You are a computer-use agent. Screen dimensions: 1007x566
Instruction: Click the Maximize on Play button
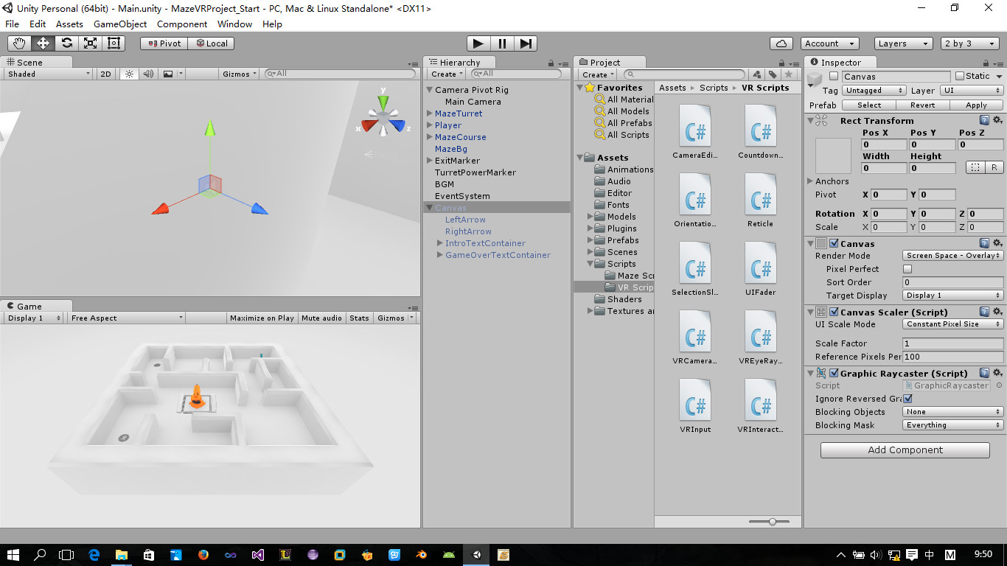(x=262, y=318)
